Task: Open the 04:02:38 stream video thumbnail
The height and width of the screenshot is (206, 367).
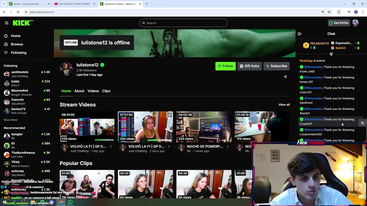Action: [x=204, y=127]
